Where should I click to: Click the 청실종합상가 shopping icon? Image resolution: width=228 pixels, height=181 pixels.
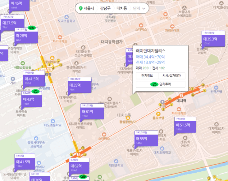click(128, 118)
